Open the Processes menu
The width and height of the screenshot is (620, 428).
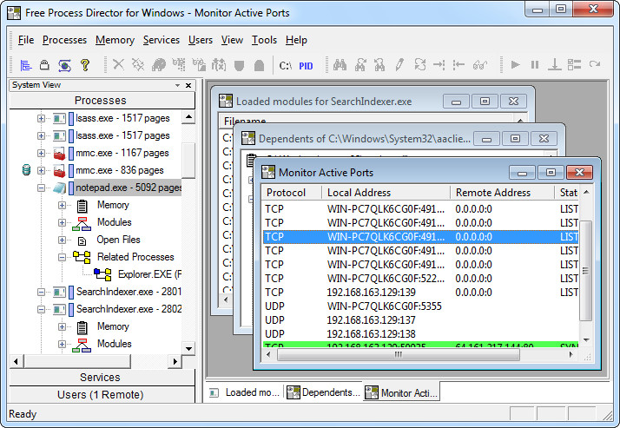(64, 40)
